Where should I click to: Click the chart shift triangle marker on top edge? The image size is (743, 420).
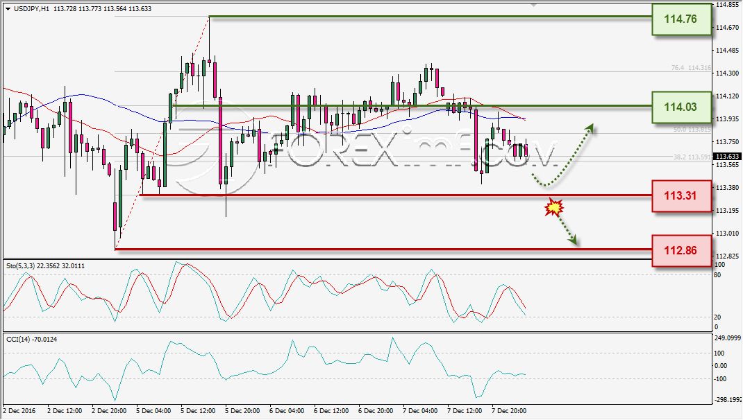point(533,5)
